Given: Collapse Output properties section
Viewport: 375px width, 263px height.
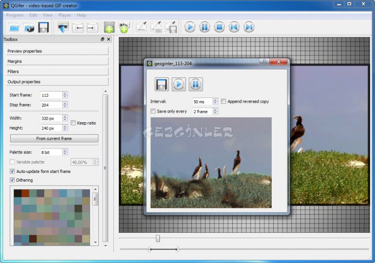Looking at the screenshot, I should (57, 82).
